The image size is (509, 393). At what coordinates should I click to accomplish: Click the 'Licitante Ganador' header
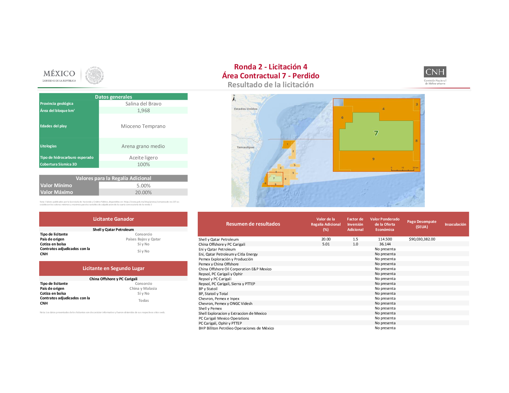click(x=113, y=219)
